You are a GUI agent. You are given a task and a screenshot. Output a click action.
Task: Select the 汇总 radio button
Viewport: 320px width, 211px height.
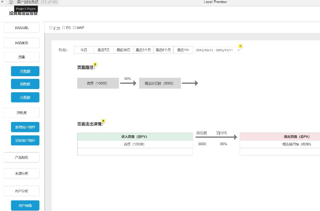[x=51, y=28]
